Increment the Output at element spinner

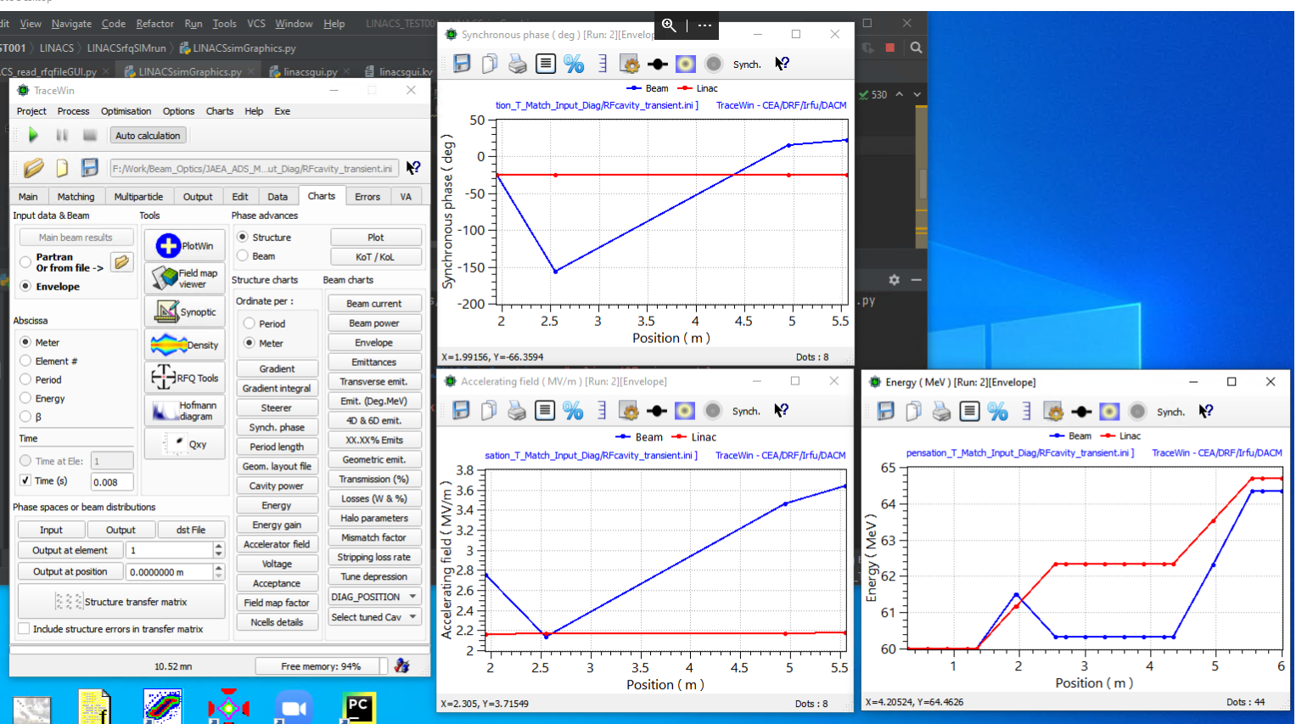coord(219,547)
